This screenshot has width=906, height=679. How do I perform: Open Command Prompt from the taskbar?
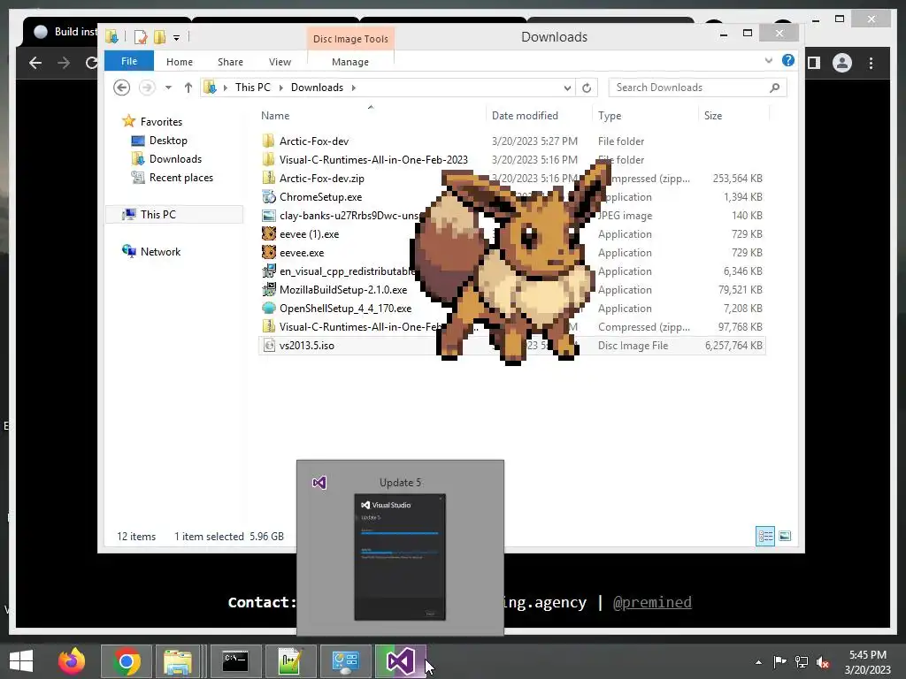pyautogui.click(x=235, y=661)
